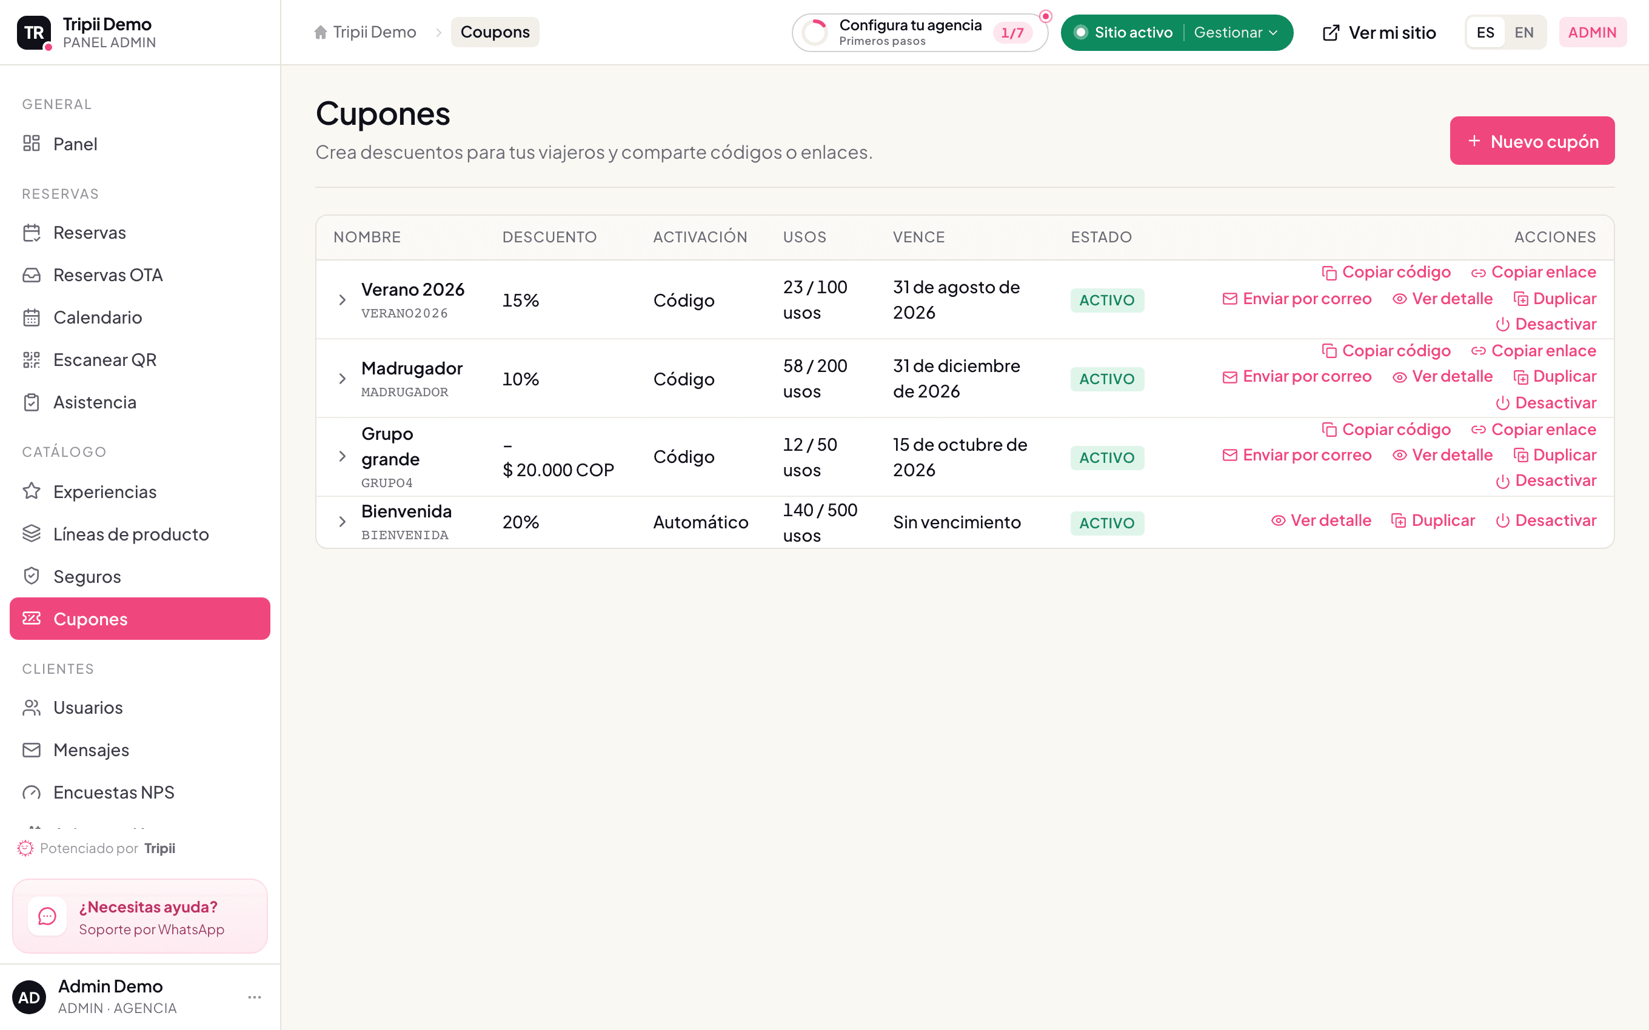Send Grupo grande coupon by email
The width and height of the screenshot is (1649, 1030).
[1297, 455]
